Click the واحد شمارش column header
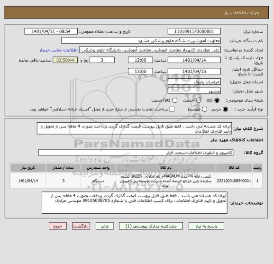 click(x=98, y=168)
